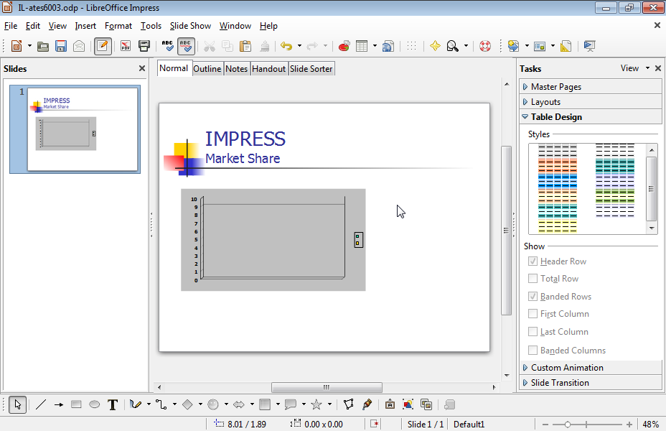The width and height of the screenshot is (666, 431).
Task: Collapse the Table Design section
Action: (591, 117)
